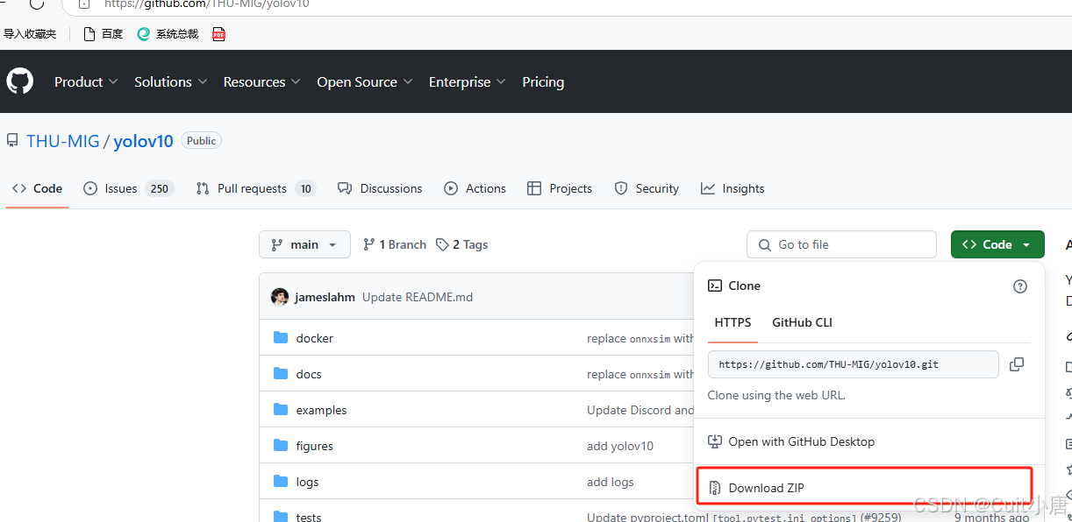The image size is (1072, 522).
Task: Switch to the Actions tab
Action: 475,188
